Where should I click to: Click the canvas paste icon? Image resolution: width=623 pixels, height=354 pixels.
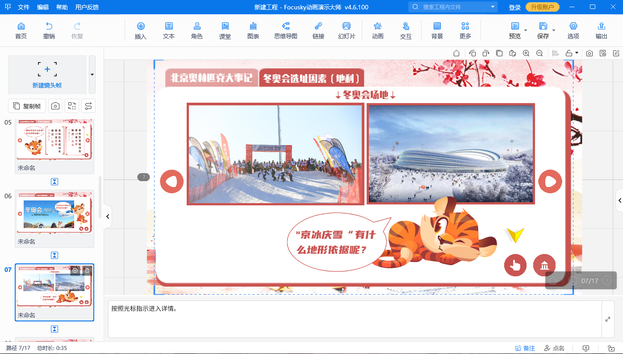[513, 53]
